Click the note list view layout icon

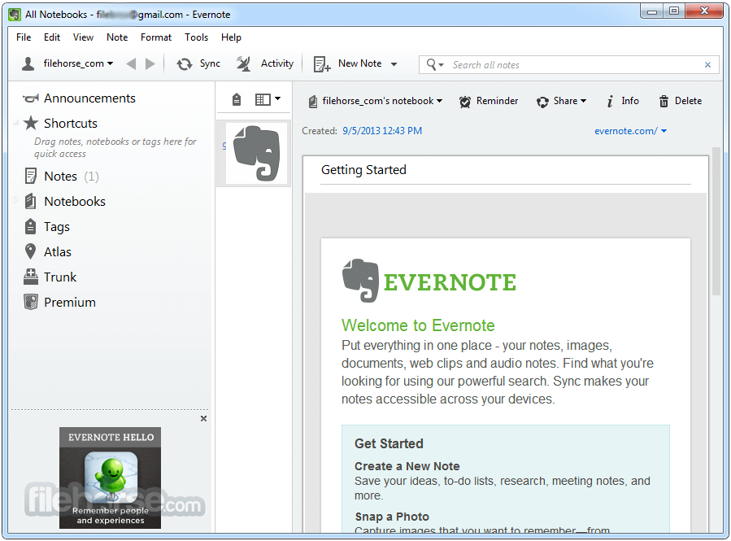(263, 99)
